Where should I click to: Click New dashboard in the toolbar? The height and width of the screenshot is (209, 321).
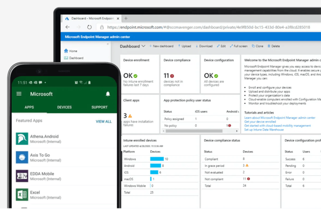pyautogui.click(x=162, y=46)
